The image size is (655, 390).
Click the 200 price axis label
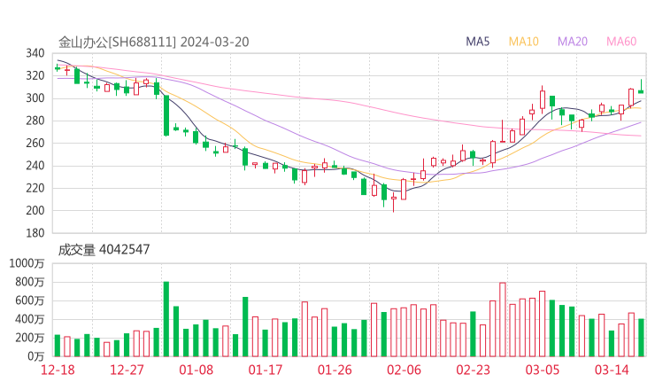pos(35,210)
